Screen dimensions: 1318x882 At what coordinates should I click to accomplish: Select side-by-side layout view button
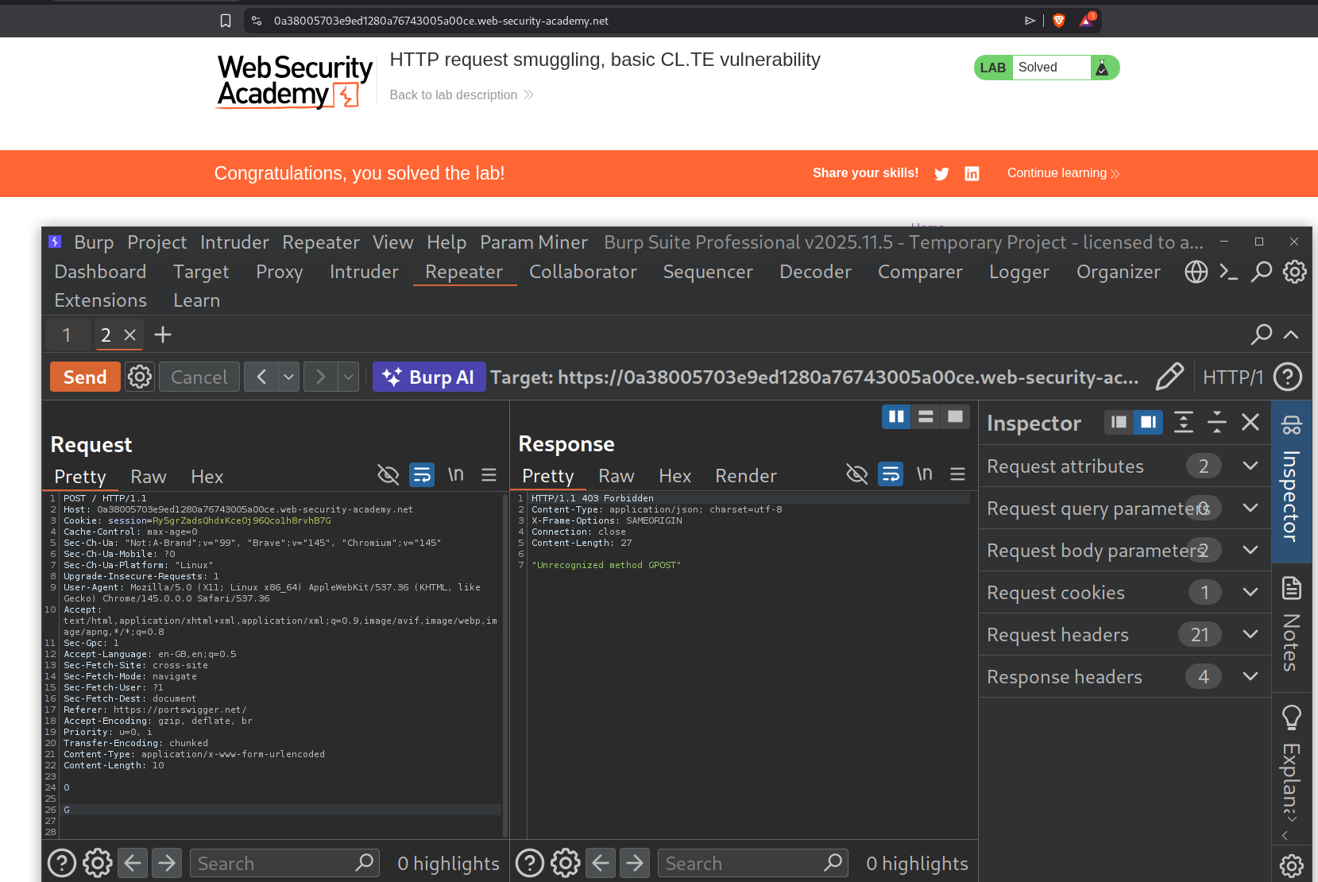pyautogui.click(x=896, y=416)
